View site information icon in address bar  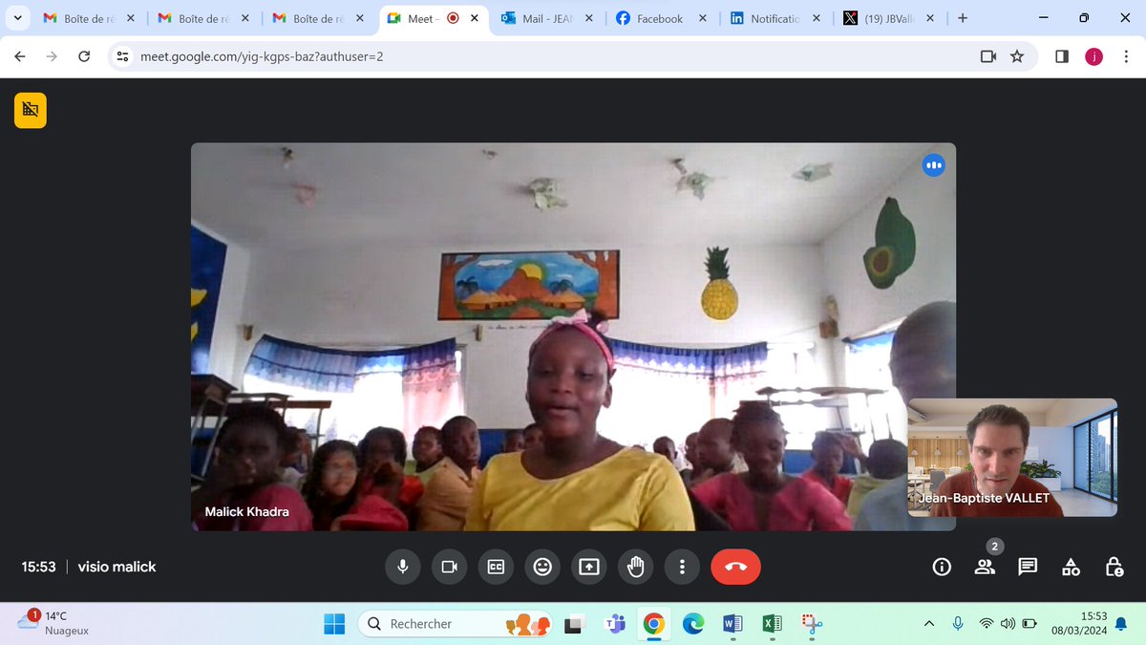[122, 56]
